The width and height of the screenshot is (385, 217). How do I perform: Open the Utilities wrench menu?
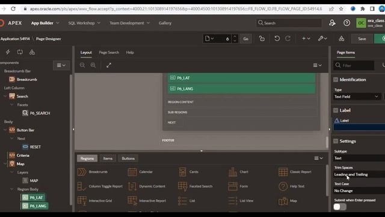tap(322, 39)
